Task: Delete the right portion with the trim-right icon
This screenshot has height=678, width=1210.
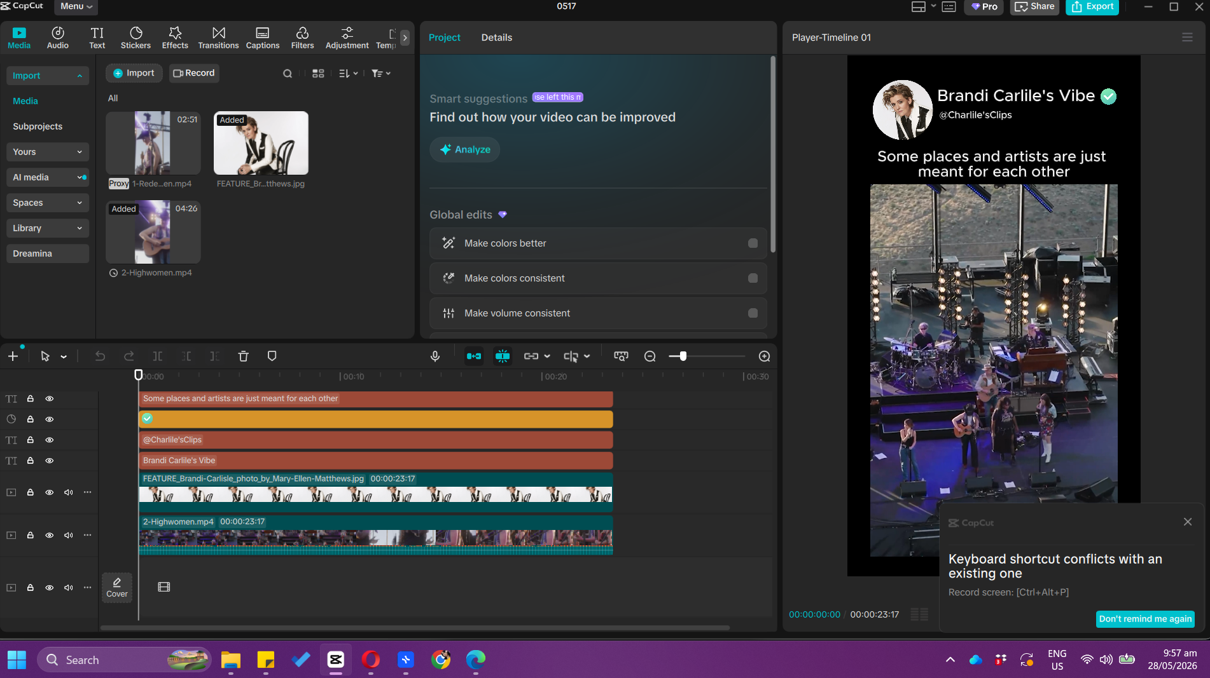Action: [215, 356]
